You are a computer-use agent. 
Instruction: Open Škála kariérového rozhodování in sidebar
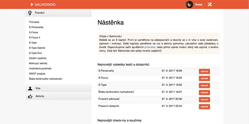point(45,79)
